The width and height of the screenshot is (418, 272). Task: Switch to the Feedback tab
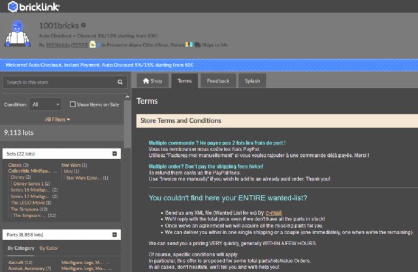coord(217,81)
